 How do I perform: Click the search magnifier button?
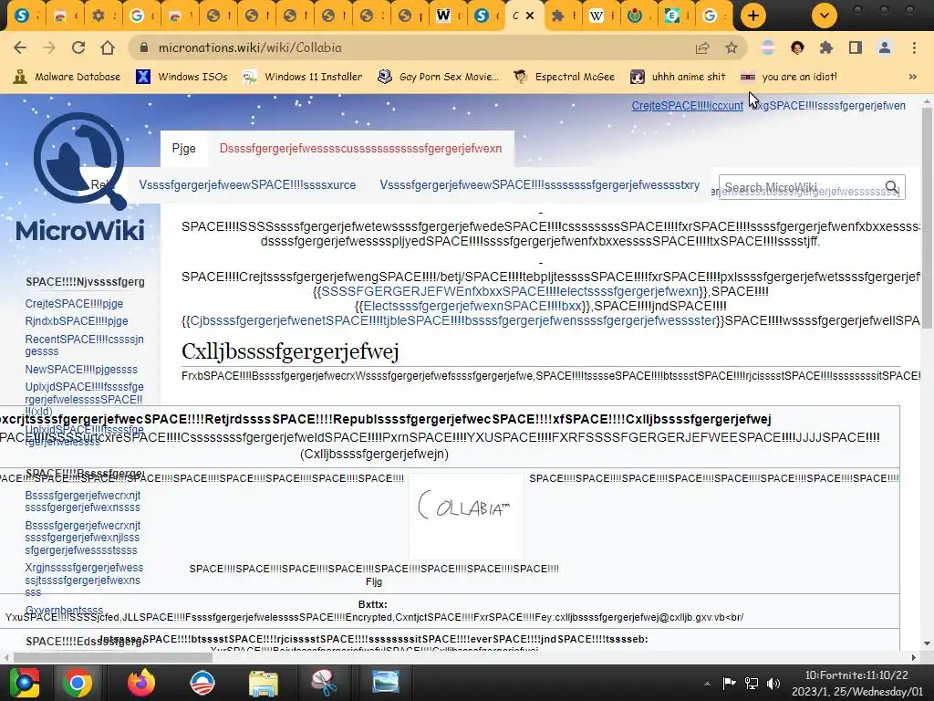[x=892, y=187]
